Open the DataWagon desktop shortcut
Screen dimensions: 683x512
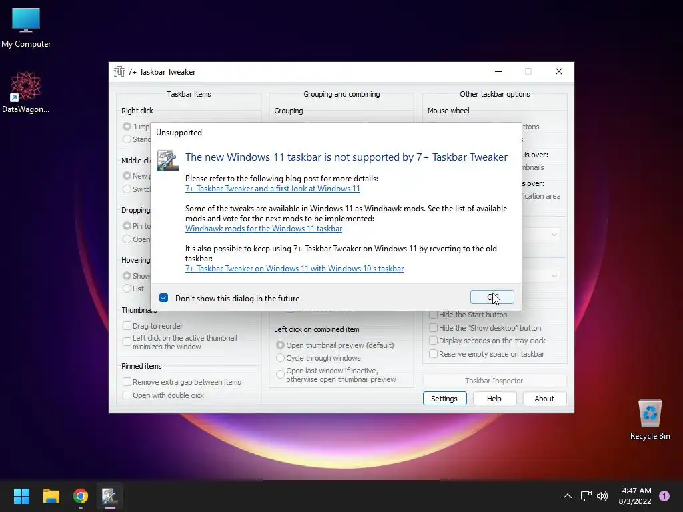(26, 92)
